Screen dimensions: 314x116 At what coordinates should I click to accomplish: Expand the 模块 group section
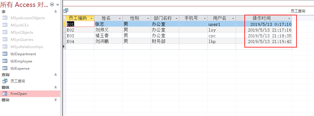click(56, 100)
